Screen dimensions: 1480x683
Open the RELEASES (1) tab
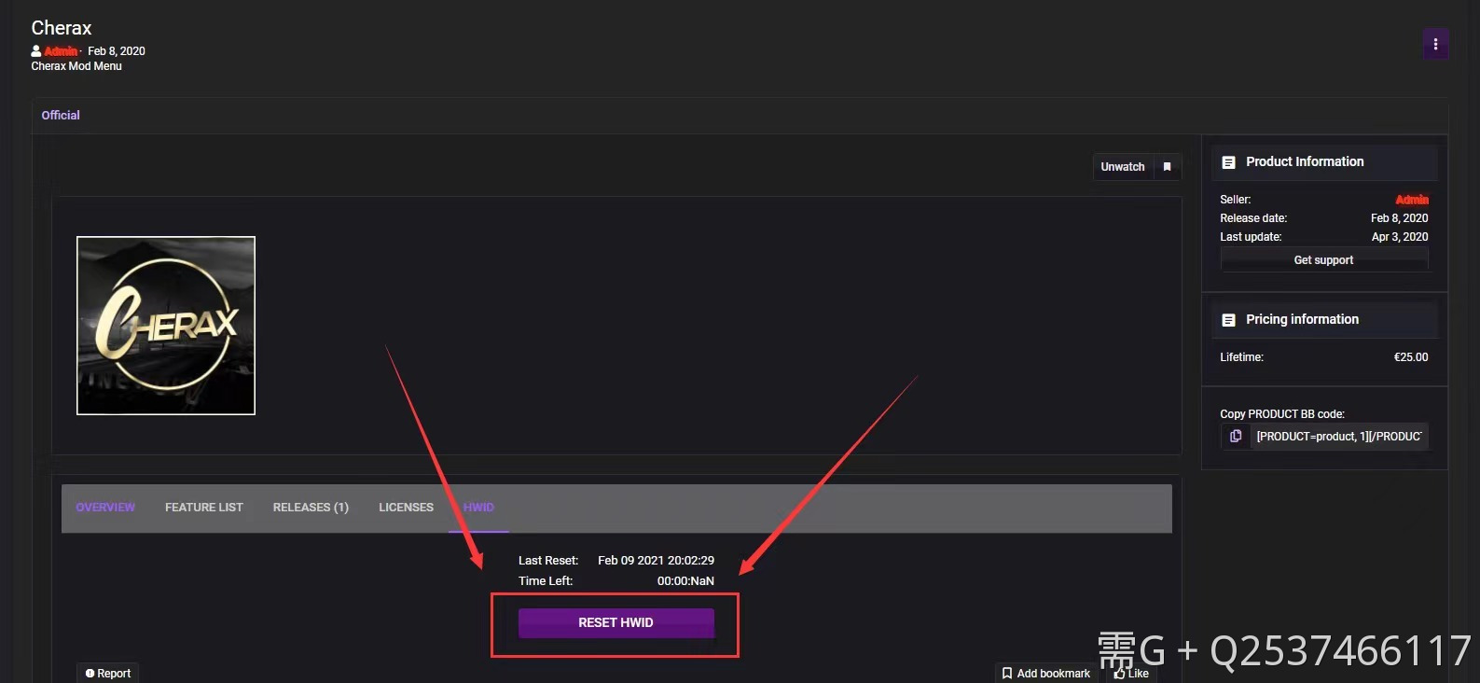[x=311, y=508]
